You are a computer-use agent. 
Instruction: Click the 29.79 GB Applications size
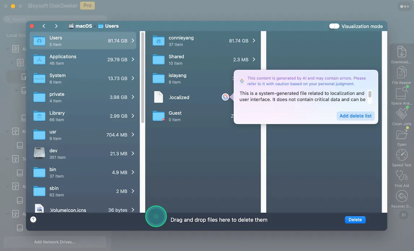tap(117, 59)
